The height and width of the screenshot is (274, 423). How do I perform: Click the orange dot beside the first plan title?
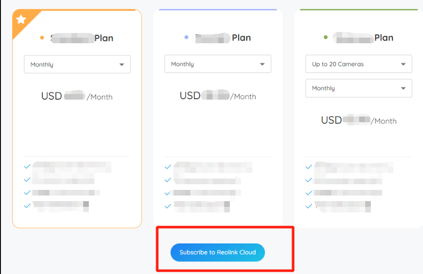click(42, 38)
